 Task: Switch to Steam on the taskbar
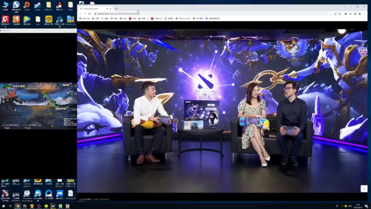click(x=53, y=206)
